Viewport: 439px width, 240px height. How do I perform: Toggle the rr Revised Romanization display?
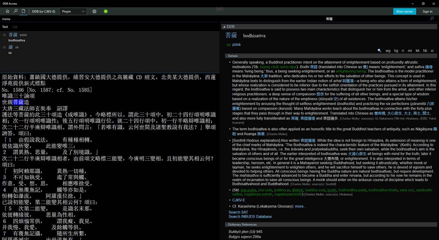(403, 51)
